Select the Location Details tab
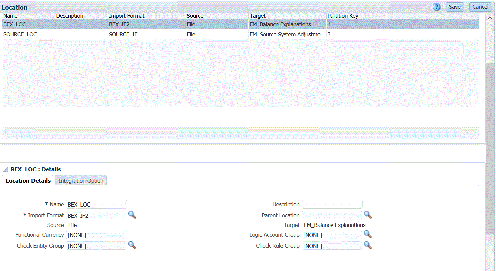Image resolution: width=496 pixels, height=271 pixels. pos(28,181)
